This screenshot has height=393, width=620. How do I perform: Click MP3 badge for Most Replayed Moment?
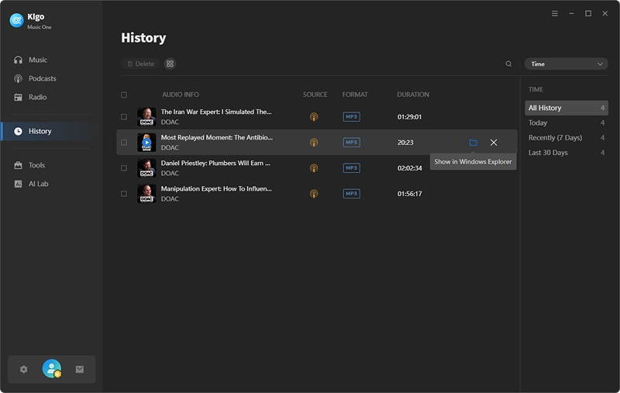[x=352, y=143]
